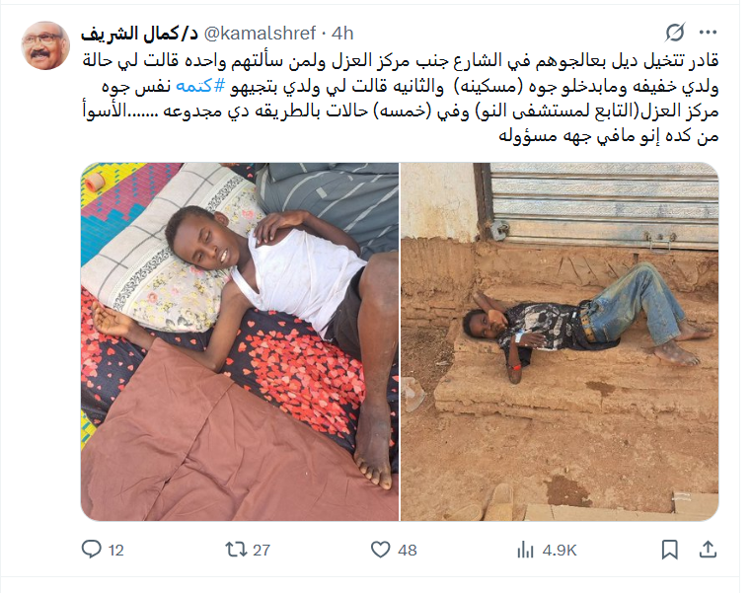This screenshot has height=593, width=751.
Task: Open left photo of boy on pillow
Action: click(240, 341)
